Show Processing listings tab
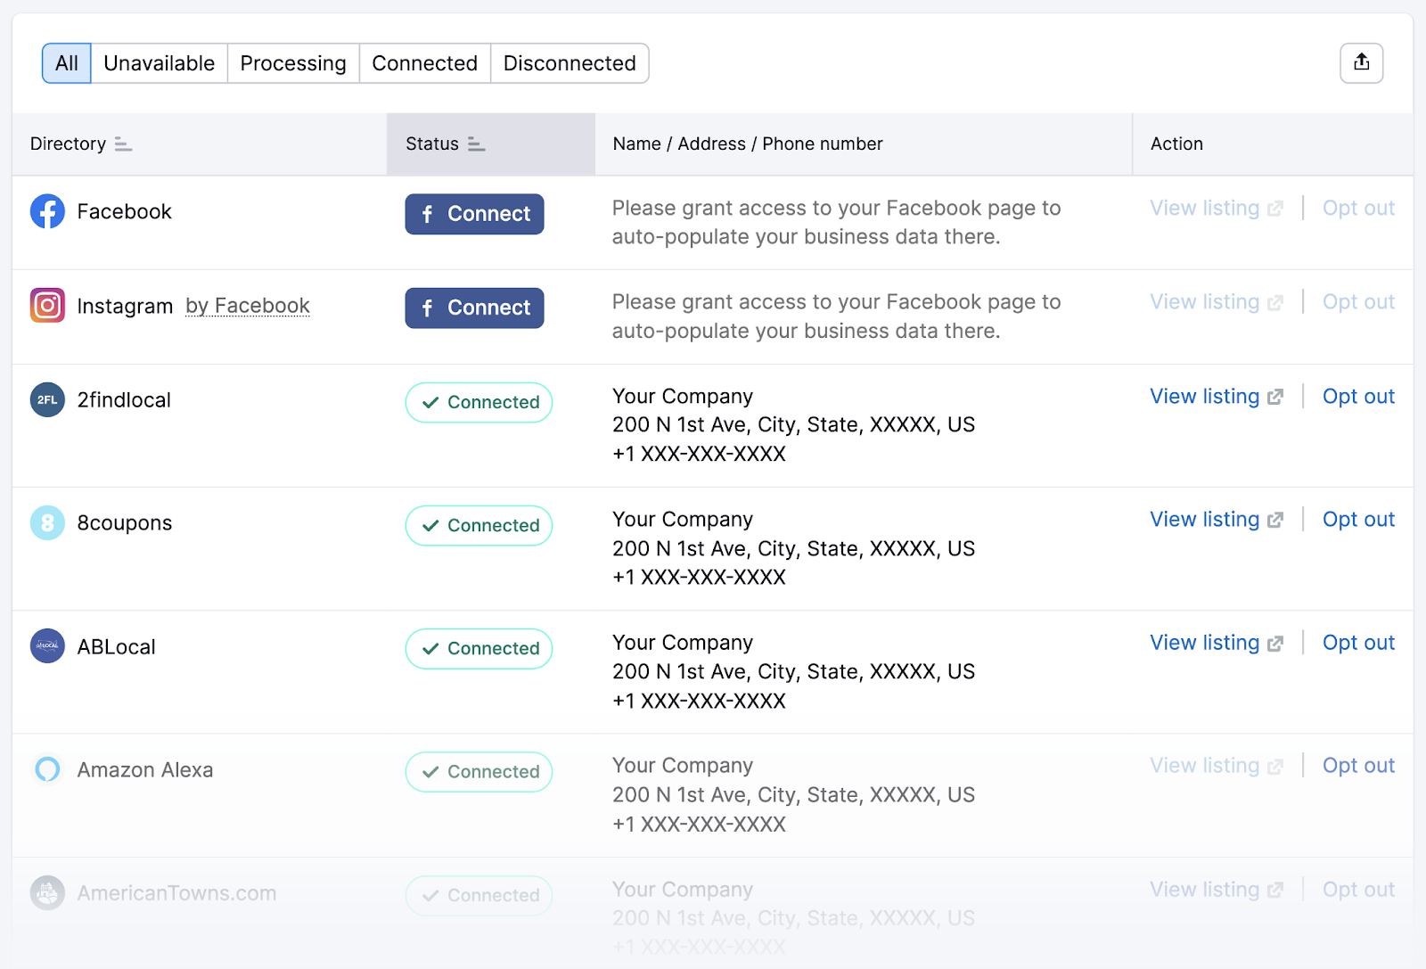 pos(293,63)
